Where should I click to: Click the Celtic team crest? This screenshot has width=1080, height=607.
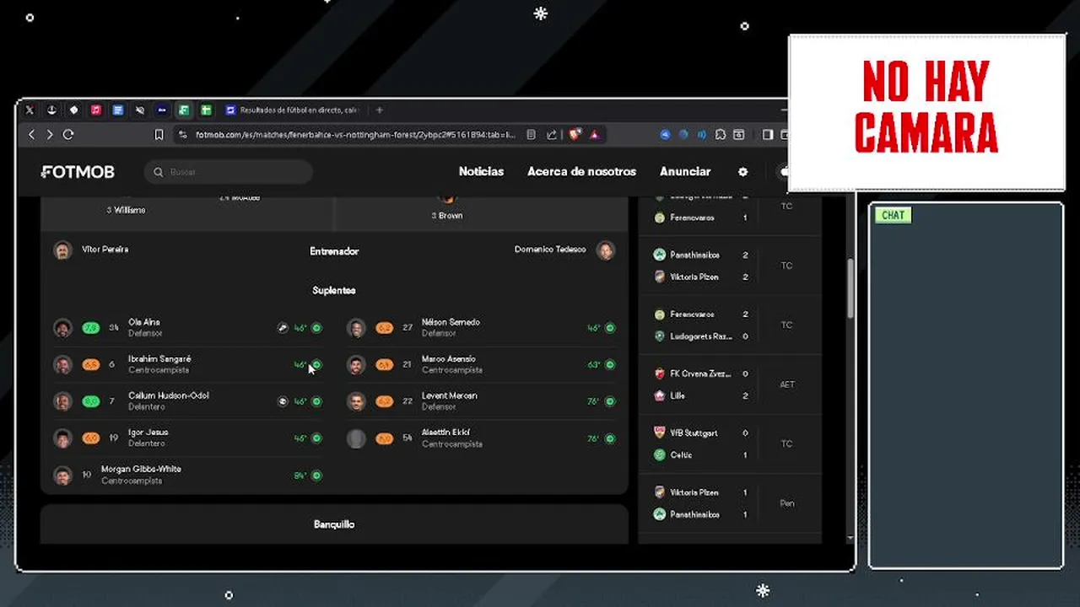(660, 454)
